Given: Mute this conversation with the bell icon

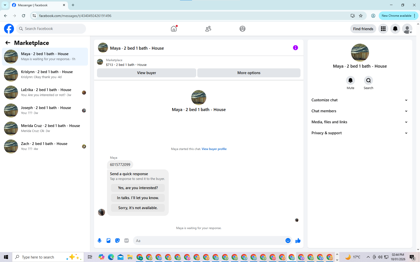Looking at the screenshot, I should tap(350, 80).
